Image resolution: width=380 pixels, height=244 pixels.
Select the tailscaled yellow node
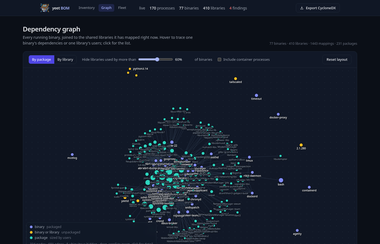(236, 79)
